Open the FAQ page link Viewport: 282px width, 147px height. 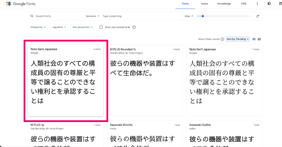click(244, 4)
